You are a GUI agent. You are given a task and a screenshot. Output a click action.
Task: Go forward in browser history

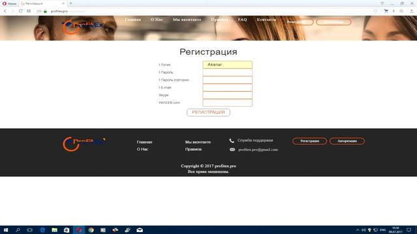[x=12, y=11]
